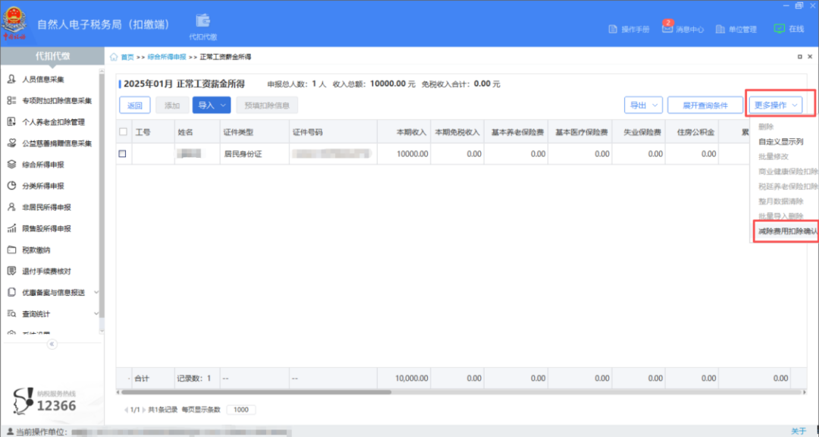The image size is (819, 437).
Task: Open the 更多操作 dropdown
Action: point(775,105)
